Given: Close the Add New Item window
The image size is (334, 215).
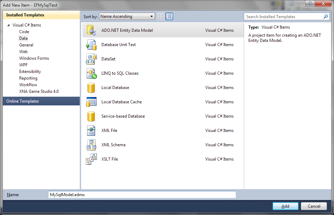Looking at the screenshot, I should click(323, 3).
